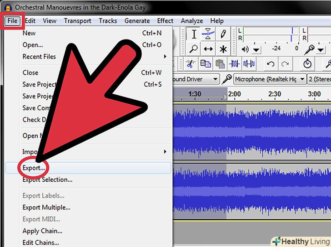This screenshot has height=247, width=331.
Task: Click the output level meter L bar
Action: pos(271,31)
